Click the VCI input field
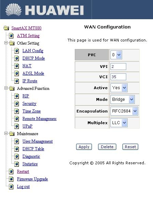The width and height of the screenshot is (153, 201). [x=118, y=77]
